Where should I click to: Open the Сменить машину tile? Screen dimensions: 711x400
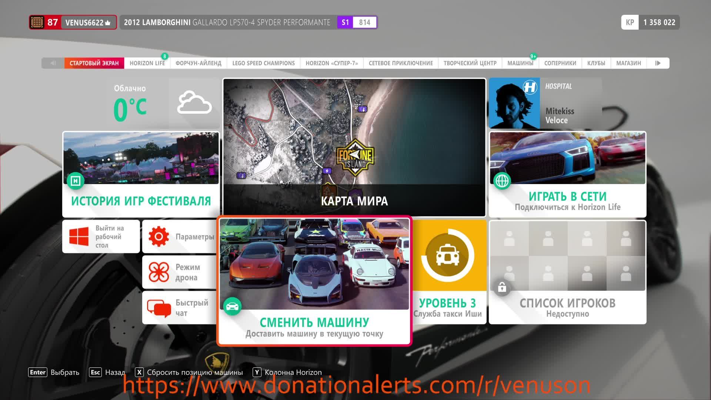[x=314, y=281]
